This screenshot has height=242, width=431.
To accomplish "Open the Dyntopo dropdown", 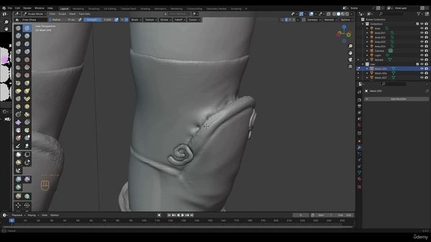I will point(314,19).
